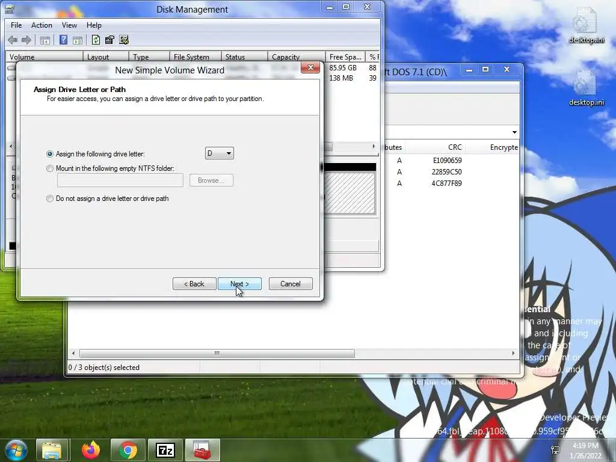
Task: Click the horizontal scrollbar thumb in 7-Zip window
Action: (x=217, y=353)
